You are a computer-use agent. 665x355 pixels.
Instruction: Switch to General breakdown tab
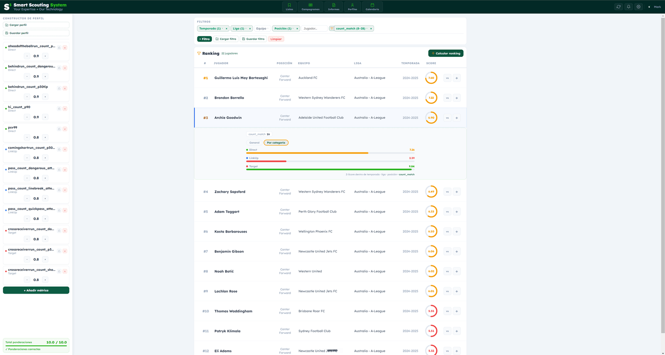pos(254,143)
